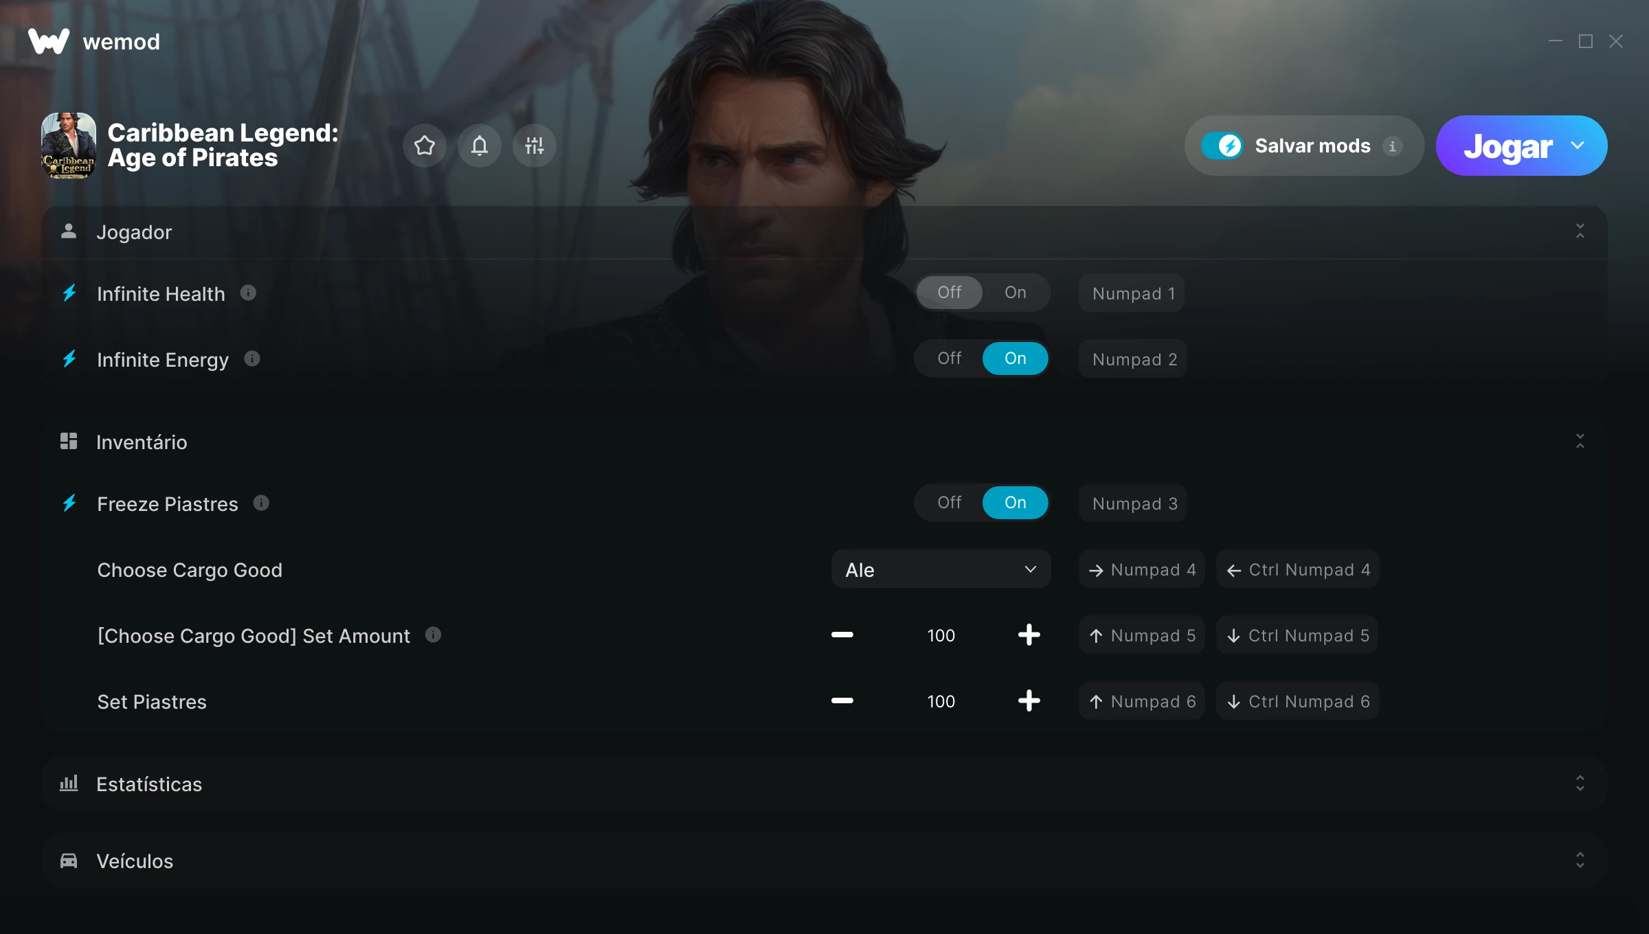Edit the Numpad 3 hotkey for Freeze Piastres
Screen dimensions: 1649x934
[x=1133, y=503]
